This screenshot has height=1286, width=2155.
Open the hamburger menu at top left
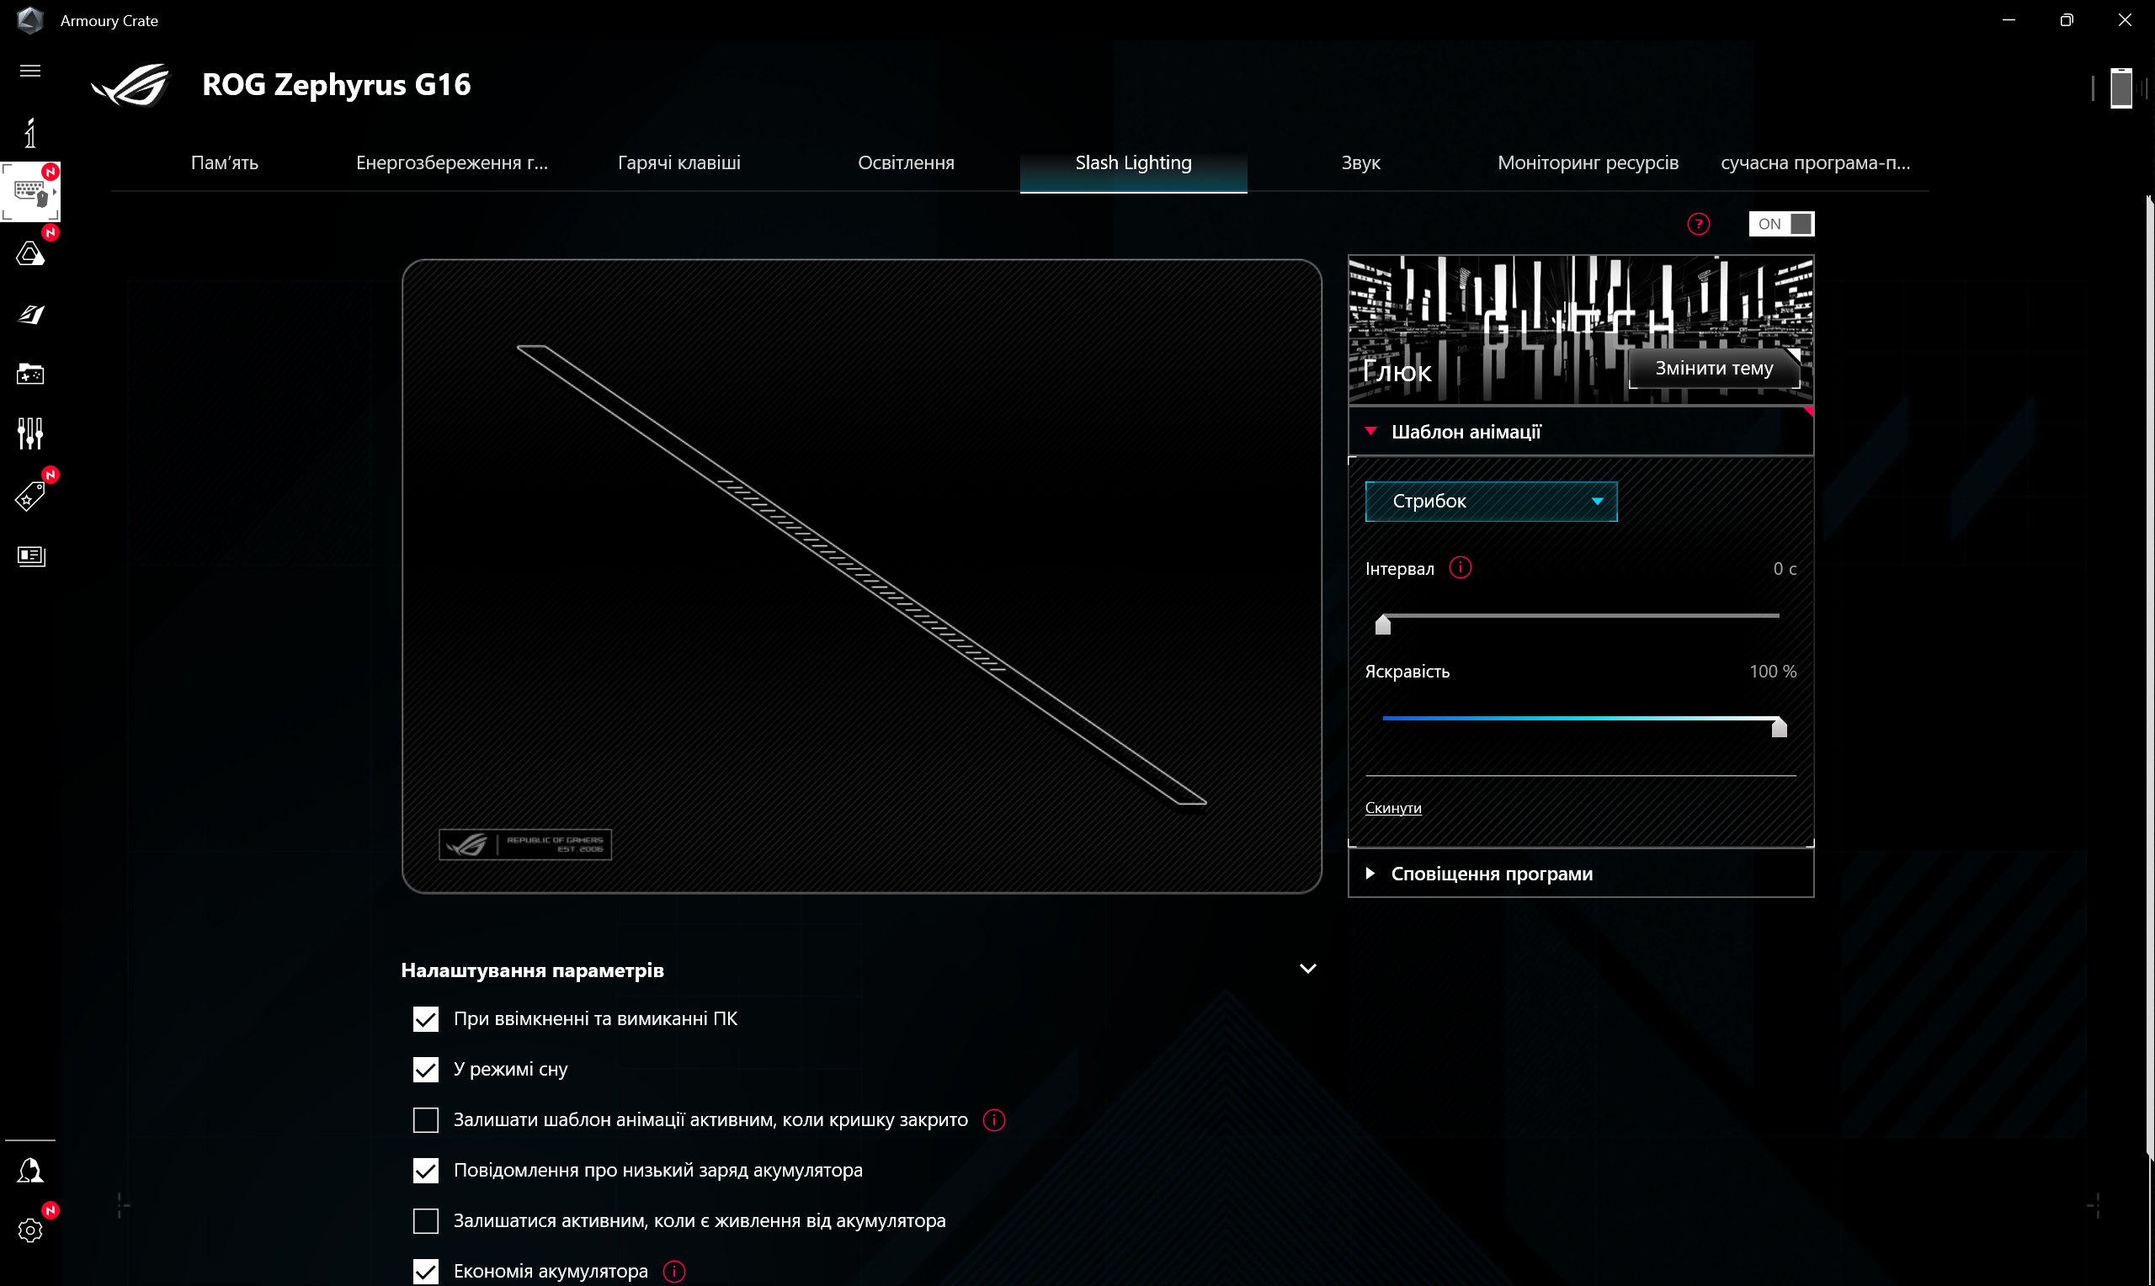[30, 70]
